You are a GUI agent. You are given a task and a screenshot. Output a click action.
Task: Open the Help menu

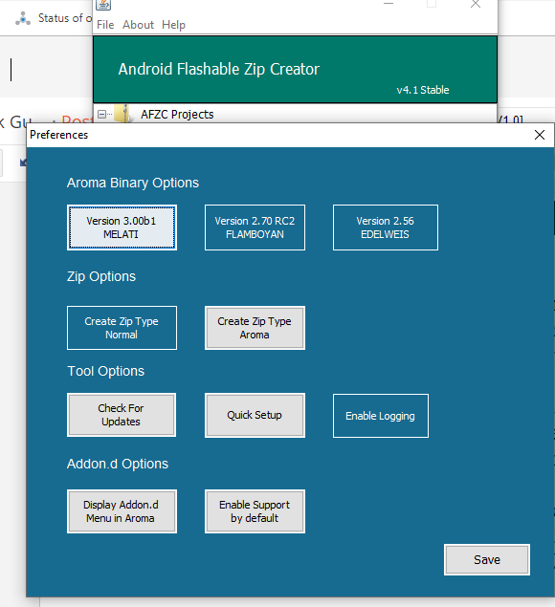(173, 25)
